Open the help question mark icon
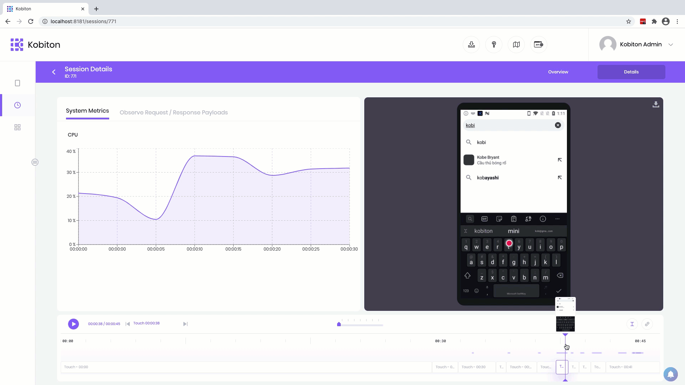The image size is (685, 385). (x=494, y=45)
